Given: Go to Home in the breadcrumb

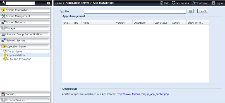Looking at the screenshot, I should point(59,3).
